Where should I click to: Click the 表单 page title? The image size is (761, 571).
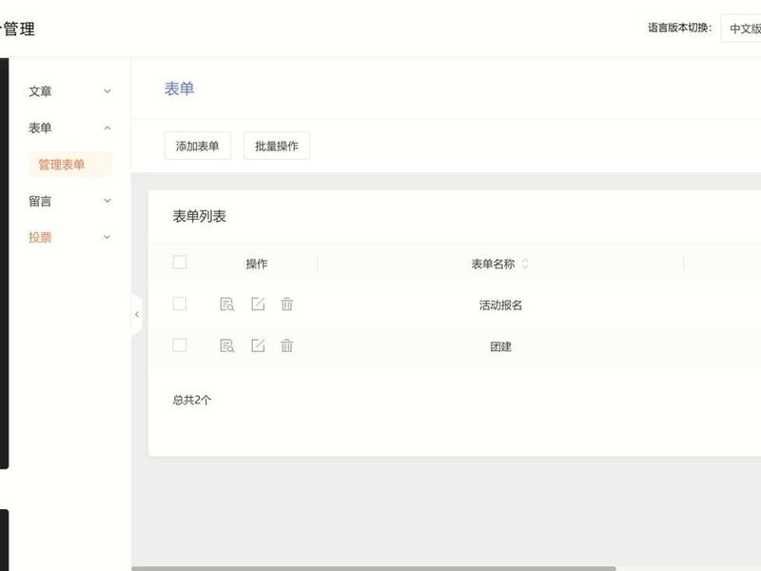(179, 89)
